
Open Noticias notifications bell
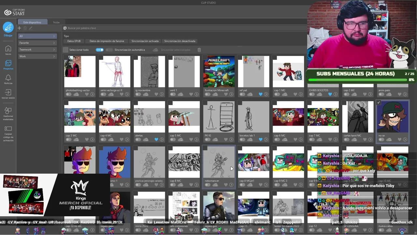pyautogui.click(x=8, y=79)
